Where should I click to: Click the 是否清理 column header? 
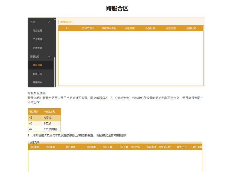point(151,147)
